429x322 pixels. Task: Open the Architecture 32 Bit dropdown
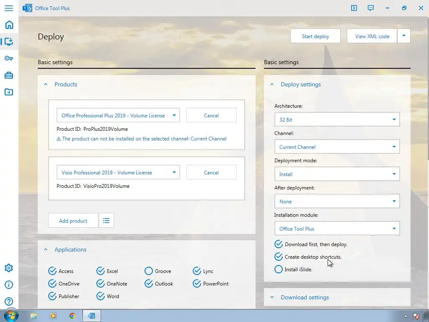(x=337, y=119)
